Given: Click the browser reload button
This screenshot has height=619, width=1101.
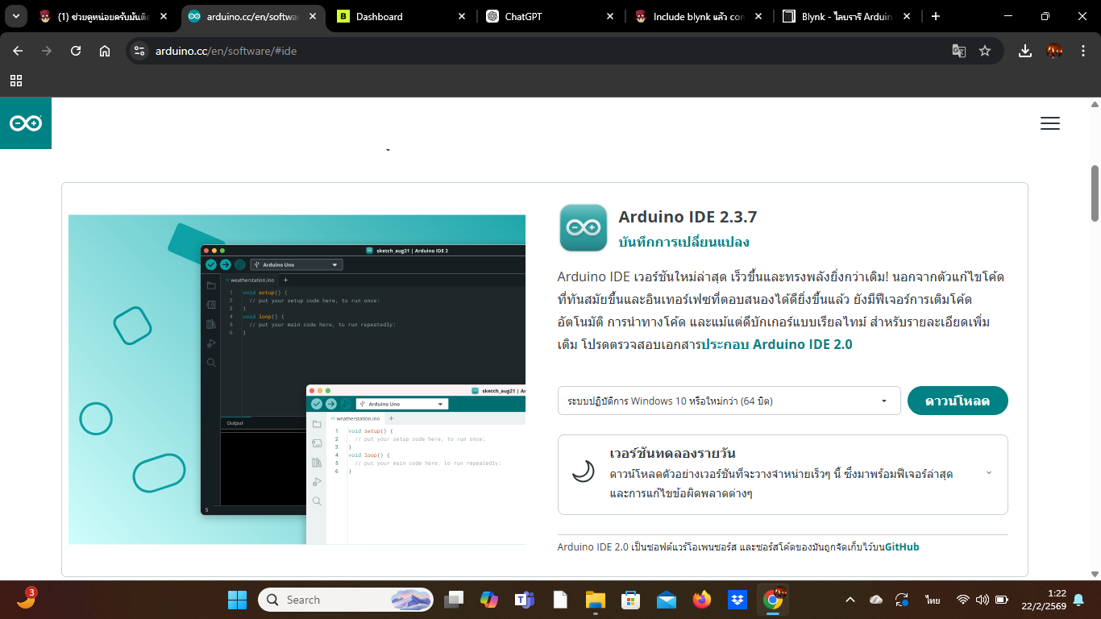Looking at the screenshot, I should (x=76, y=51).
